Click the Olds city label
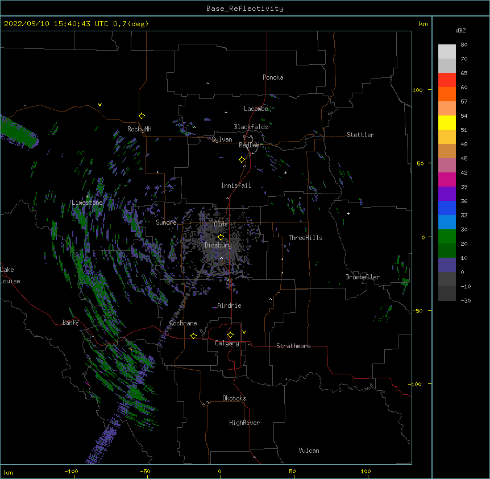 click(221, 224)
